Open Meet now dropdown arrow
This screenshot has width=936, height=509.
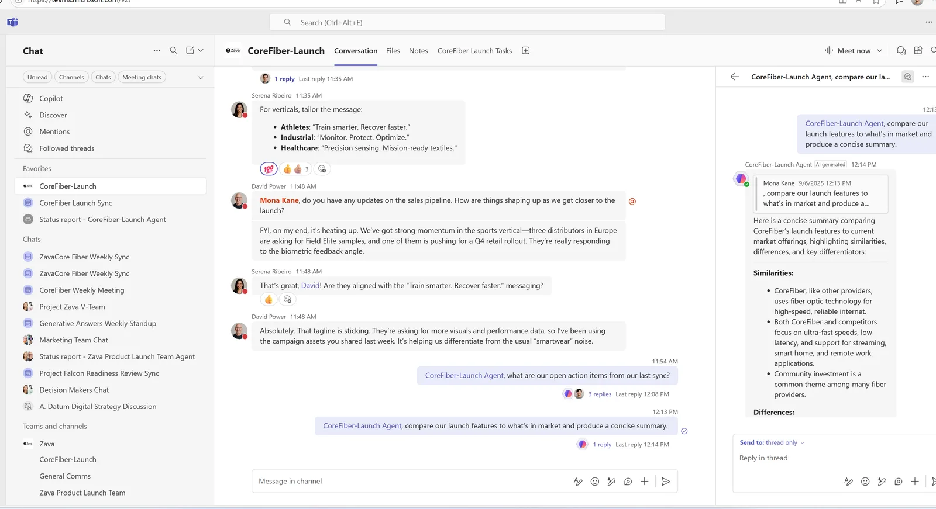click(879, 51)
